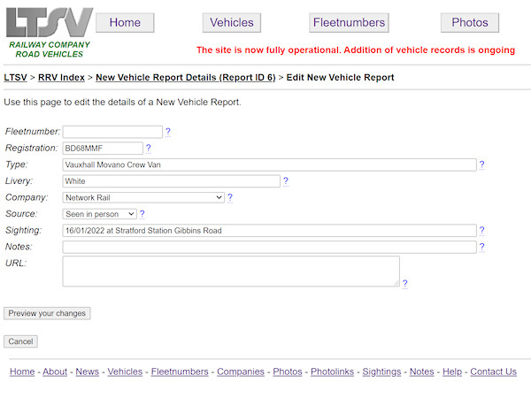Click help question mark next to Registration
531x398 pixels.
click(x=148, y=148)
